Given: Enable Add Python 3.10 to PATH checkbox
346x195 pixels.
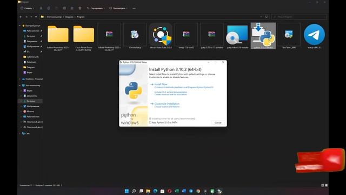Looking at the screenshot, I should (150, 122).
